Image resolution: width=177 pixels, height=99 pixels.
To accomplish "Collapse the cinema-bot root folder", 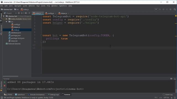I will [x=4, y=16].
